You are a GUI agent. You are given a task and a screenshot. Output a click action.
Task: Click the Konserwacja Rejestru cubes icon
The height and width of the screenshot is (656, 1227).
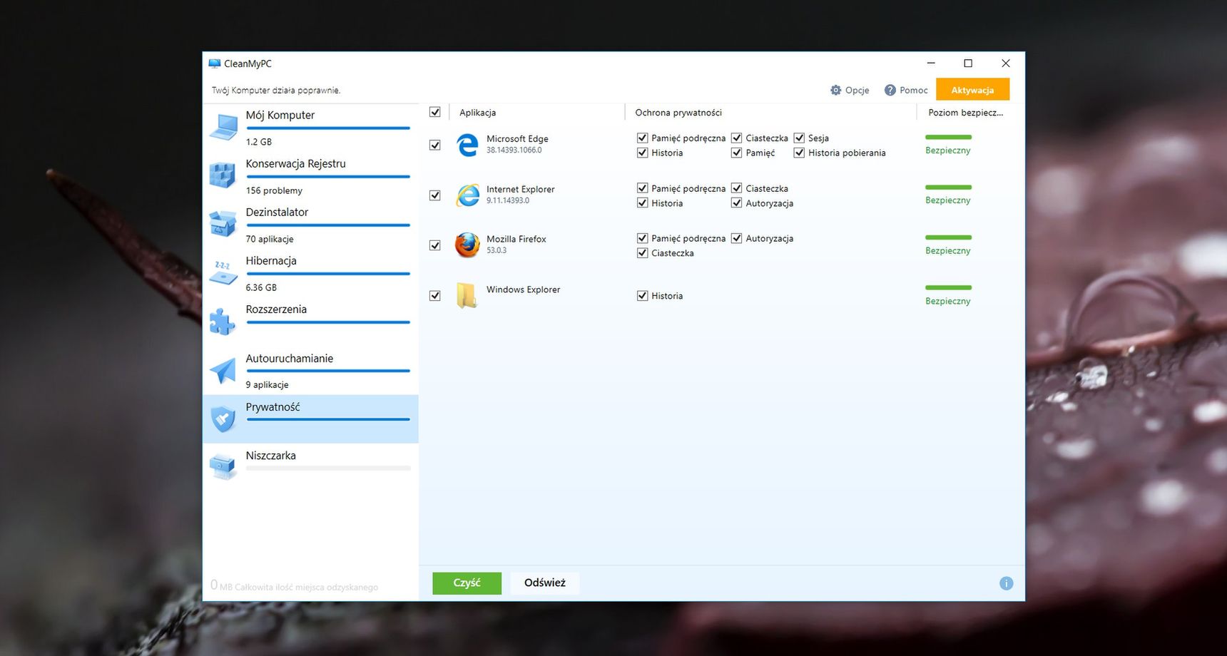[223, 175]
